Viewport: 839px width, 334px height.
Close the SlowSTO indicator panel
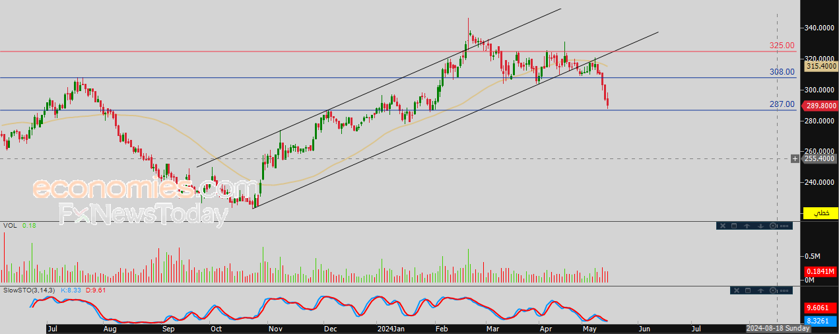click(x=737, y=290)
